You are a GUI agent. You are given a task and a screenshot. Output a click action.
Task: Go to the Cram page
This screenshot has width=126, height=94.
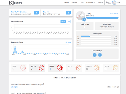pos(81,3)
